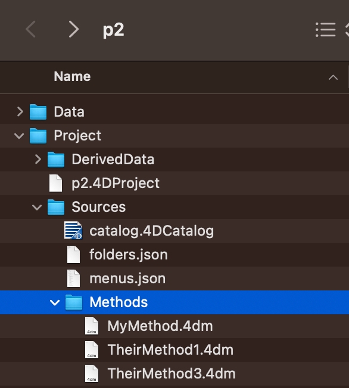This screenshot has width=349, height=388.
Task: Switch view using the list view icon
Action: [325, 30]
